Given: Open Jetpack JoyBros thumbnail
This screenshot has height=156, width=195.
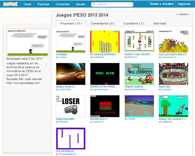Looking at the screenshot, I should pyautogui.click(x=139, y=74).
